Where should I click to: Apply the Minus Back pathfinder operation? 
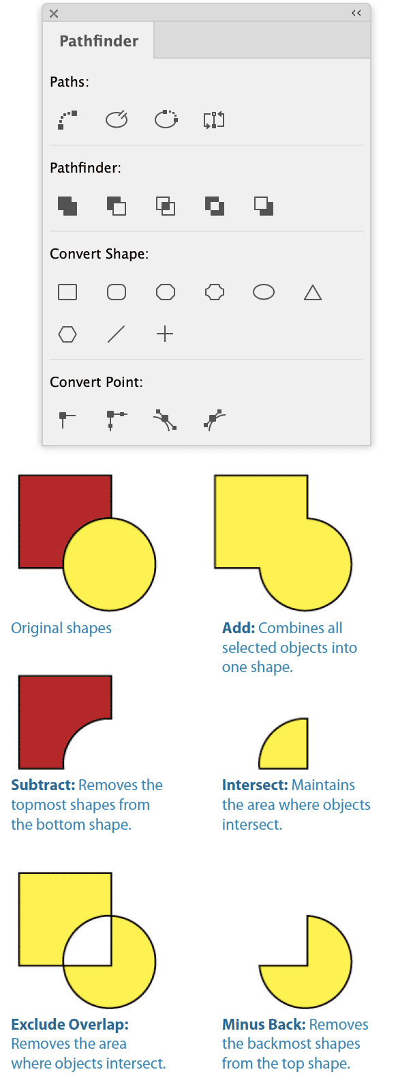264,205
